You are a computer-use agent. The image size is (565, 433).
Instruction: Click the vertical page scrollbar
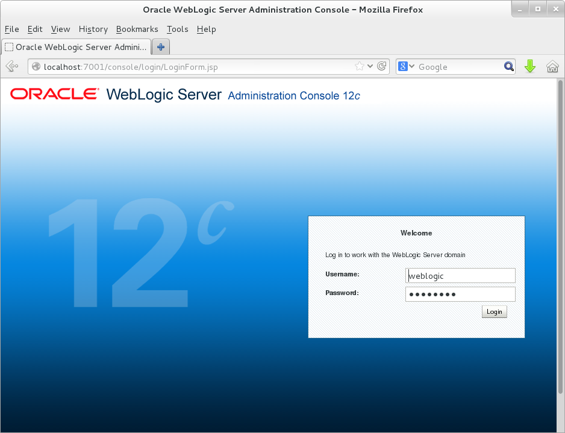pyautogui.click(x=560, y=237)
